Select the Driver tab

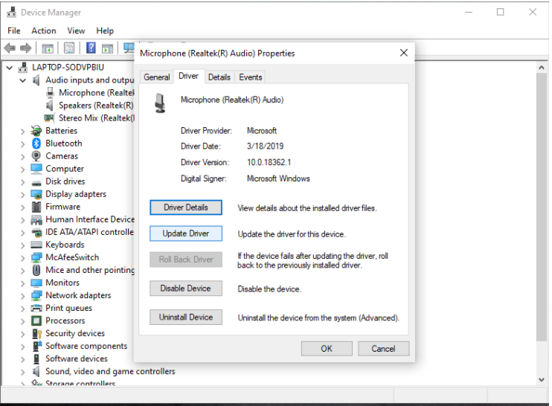189,76
